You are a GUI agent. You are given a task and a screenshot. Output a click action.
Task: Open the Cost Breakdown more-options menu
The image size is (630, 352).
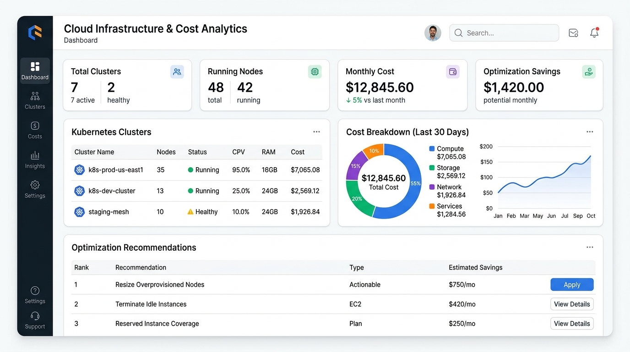coord(590,132)
